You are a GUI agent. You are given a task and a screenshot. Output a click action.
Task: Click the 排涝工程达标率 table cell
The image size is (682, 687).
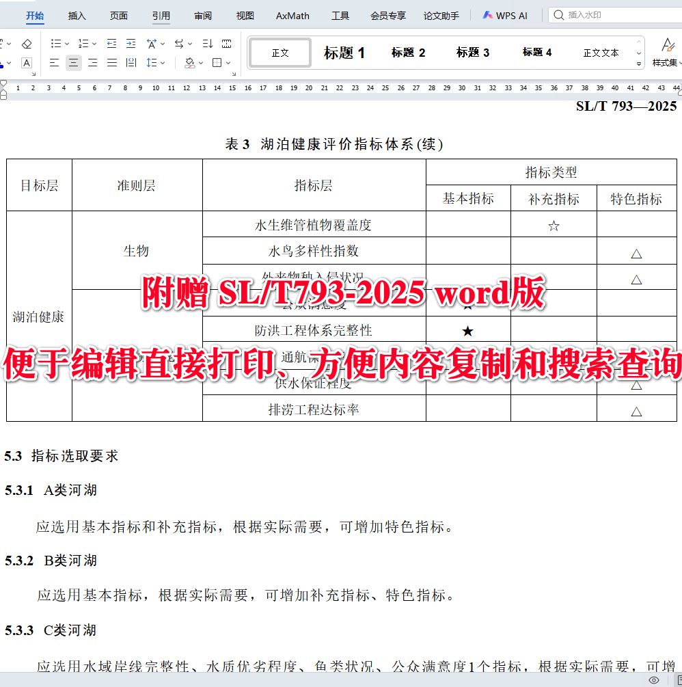pyautogui.click(x=314, y=409)
